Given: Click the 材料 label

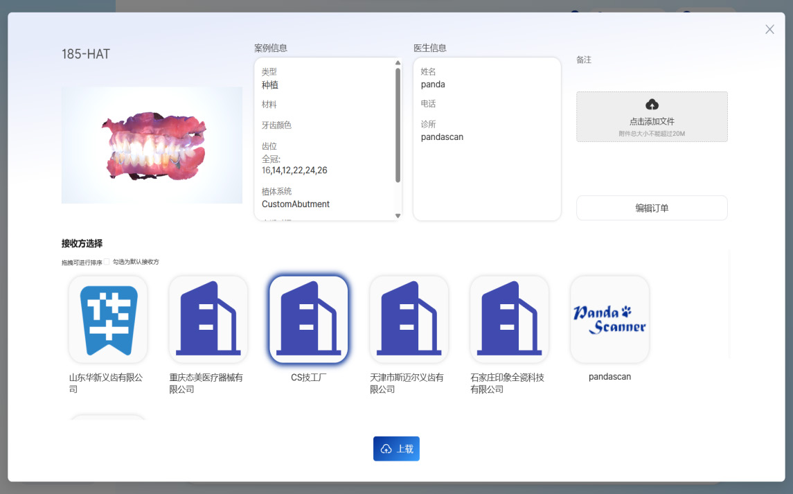Looking at the screenshot, I should (x=269, y=104).
